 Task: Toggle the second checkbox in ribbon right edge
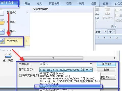[x=117, y=15]
